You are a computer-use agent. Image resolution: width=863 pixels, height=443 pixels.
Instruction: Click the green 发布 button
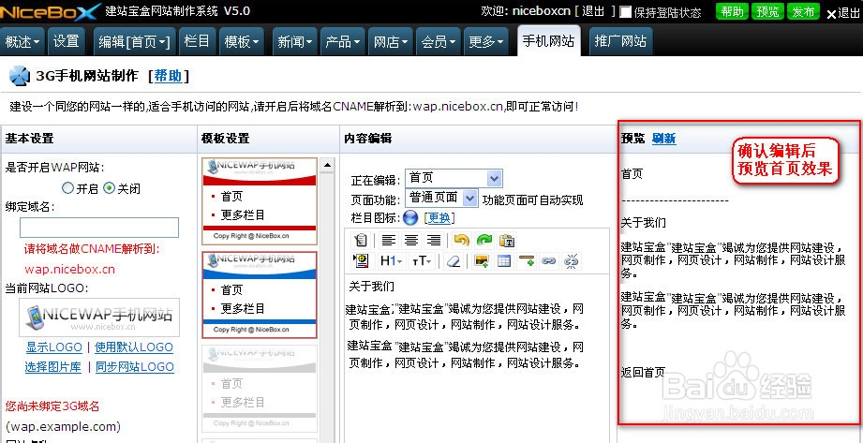tap(804, 11)
